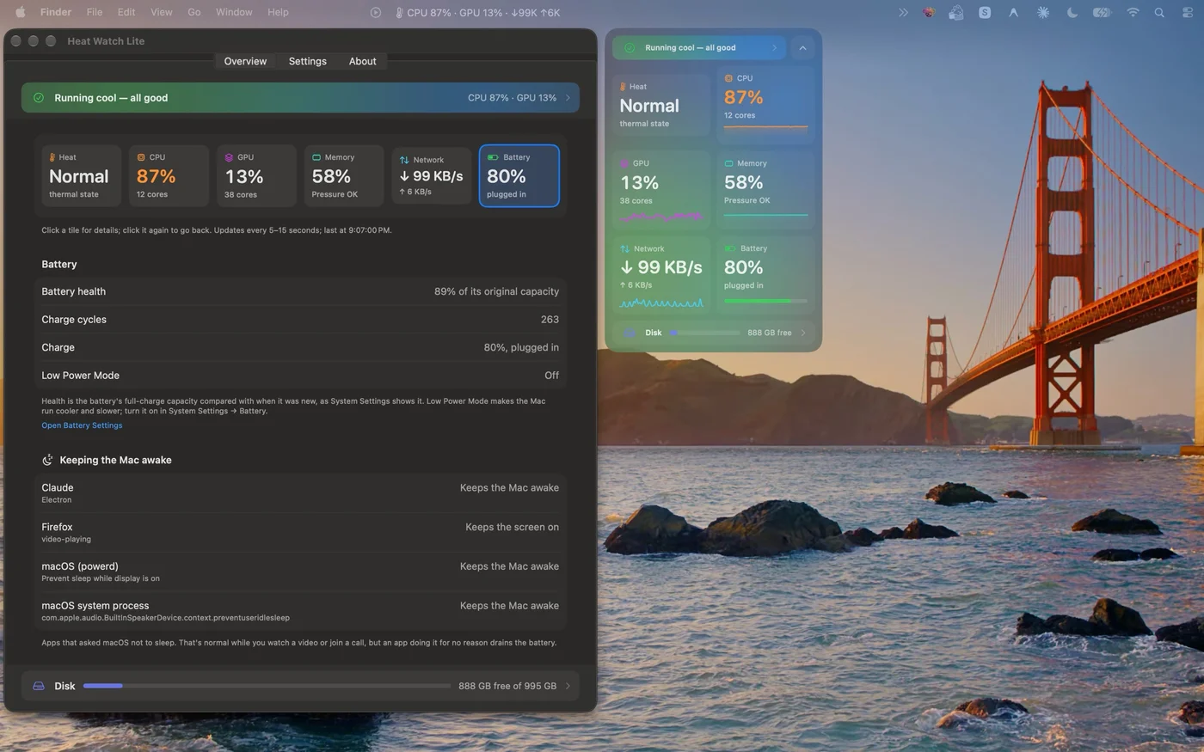Click the purple GPU icon in the main window

229,157
